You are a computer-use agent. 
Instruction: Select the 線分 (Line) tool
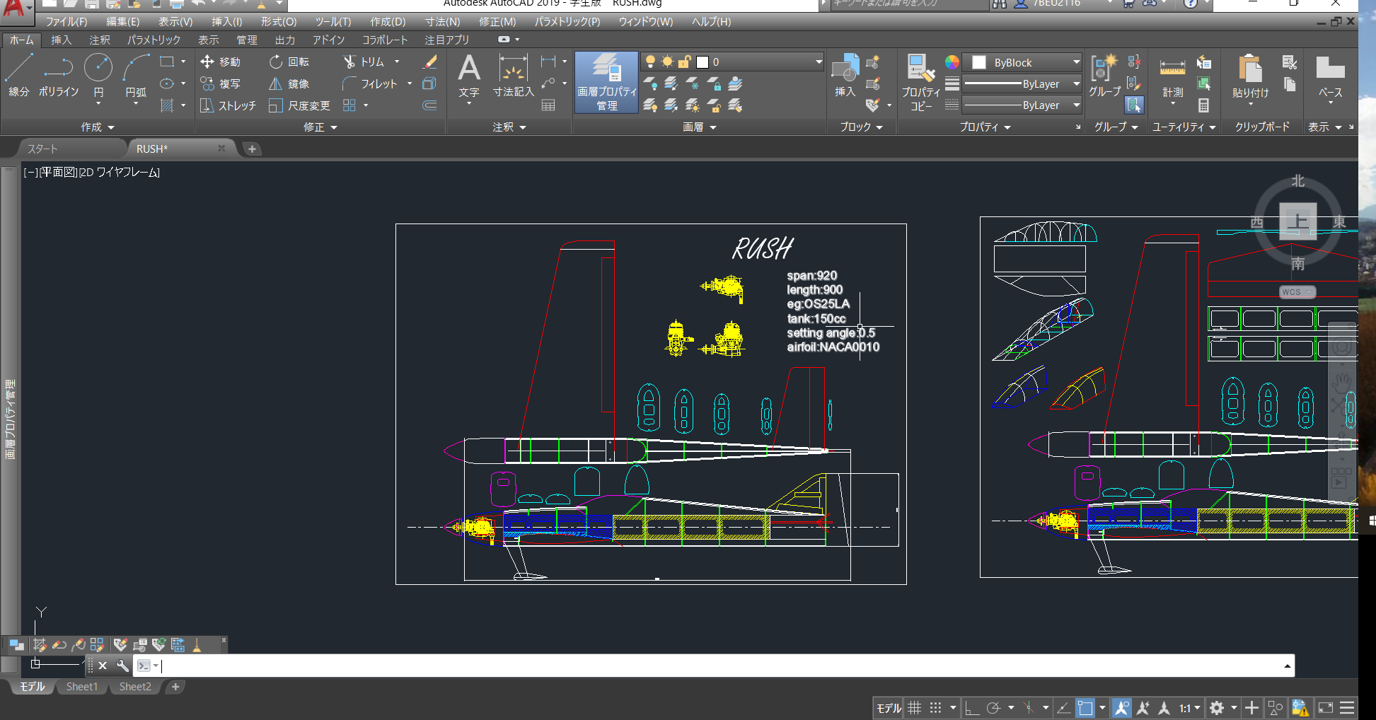19,76
